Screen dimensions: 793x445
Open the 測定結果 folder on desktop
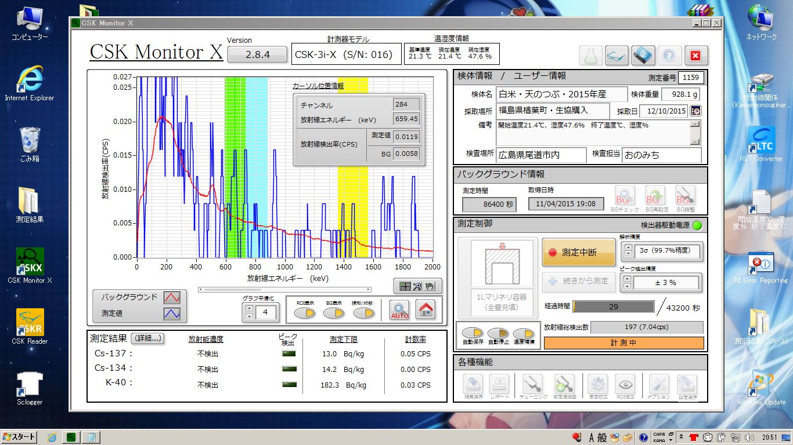(x=30, y=205)
